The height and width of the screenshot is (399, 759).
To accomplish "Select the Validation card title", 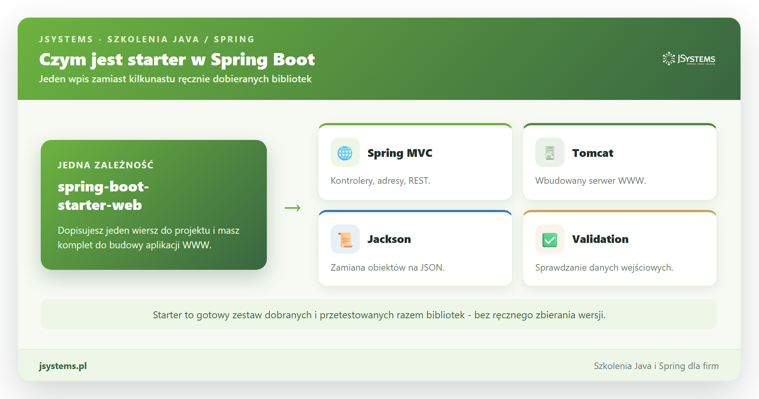I will (600, 239).
